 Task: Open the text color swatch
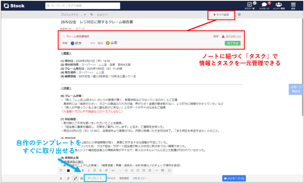tap(68, 170)
